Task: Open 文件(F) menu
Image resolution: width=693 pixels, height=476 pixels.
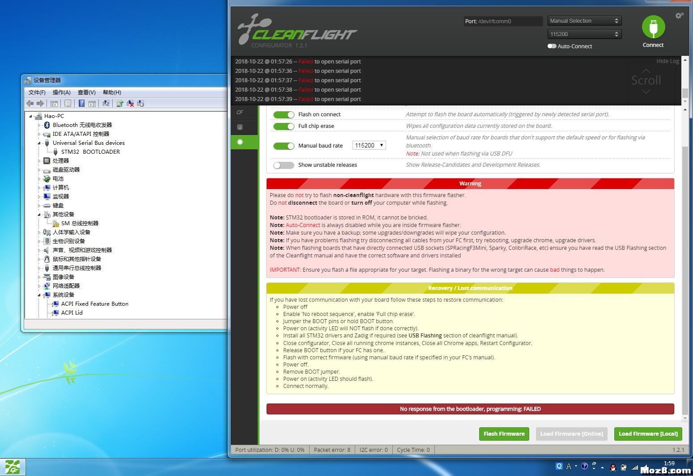Action: (x=37, y=92)
